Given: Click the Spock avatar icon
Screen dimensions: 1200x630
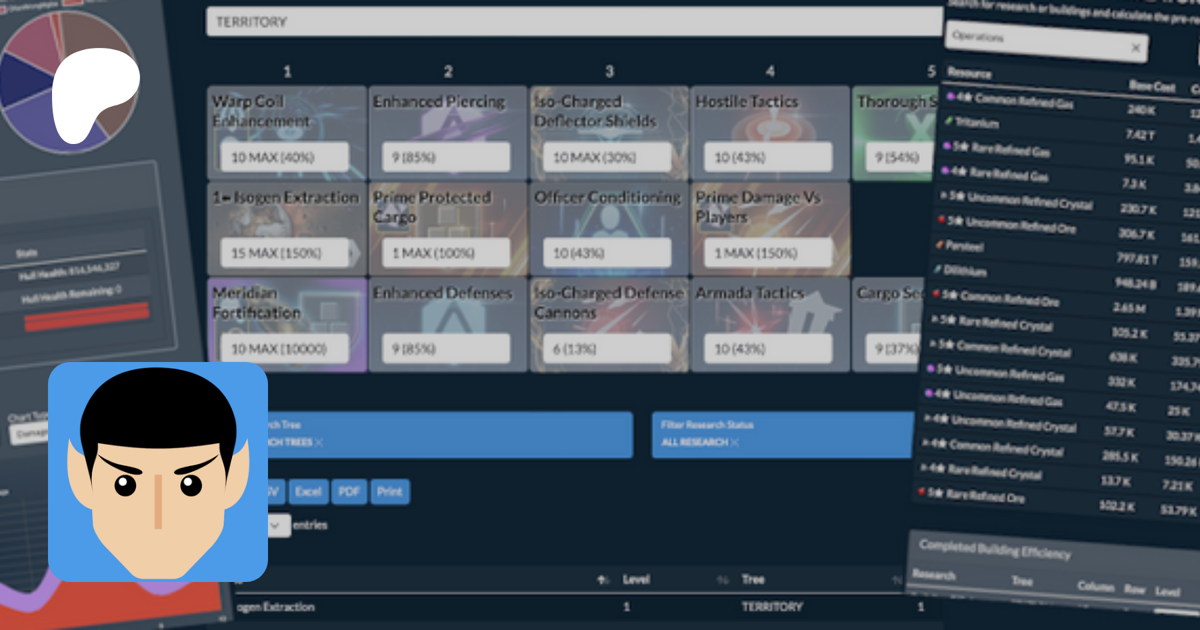Looking at the screenshot, I should [x=158, y=472].
